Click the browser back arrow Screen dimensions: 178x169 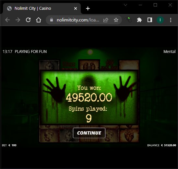[x=7, y=20]
